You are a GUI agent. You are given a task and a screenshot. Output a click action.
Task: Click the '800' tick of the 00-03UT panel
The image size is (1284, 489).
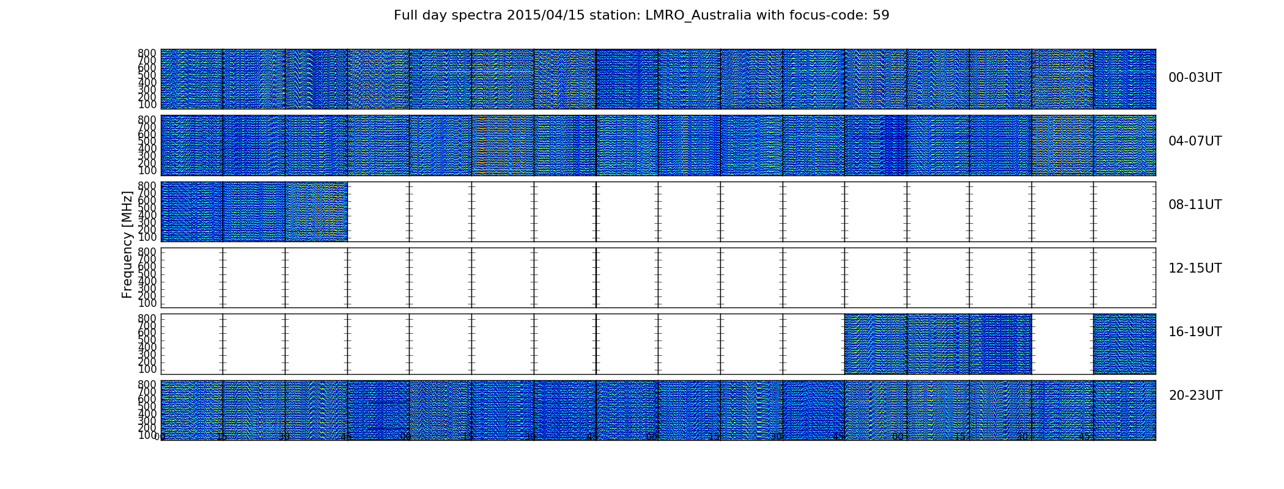pos(147,53)
